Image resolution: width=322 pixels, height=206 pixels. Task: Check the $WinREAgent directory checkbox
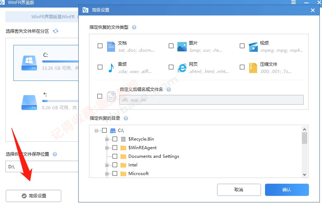pos(115,148)
